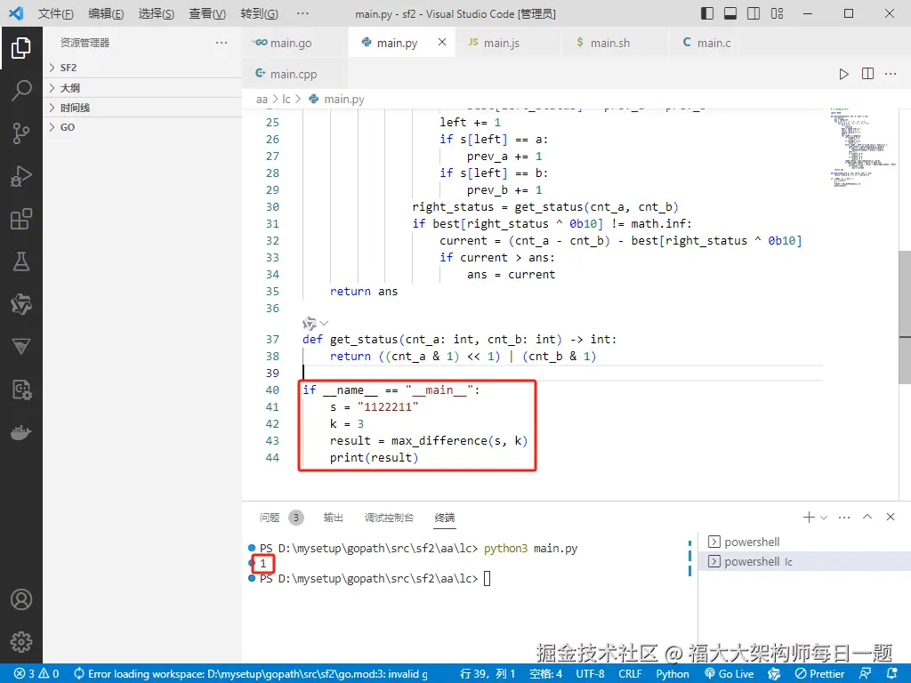Open the Manage gear settings
This screenshot has width=911, height=683.
point(21,642)
